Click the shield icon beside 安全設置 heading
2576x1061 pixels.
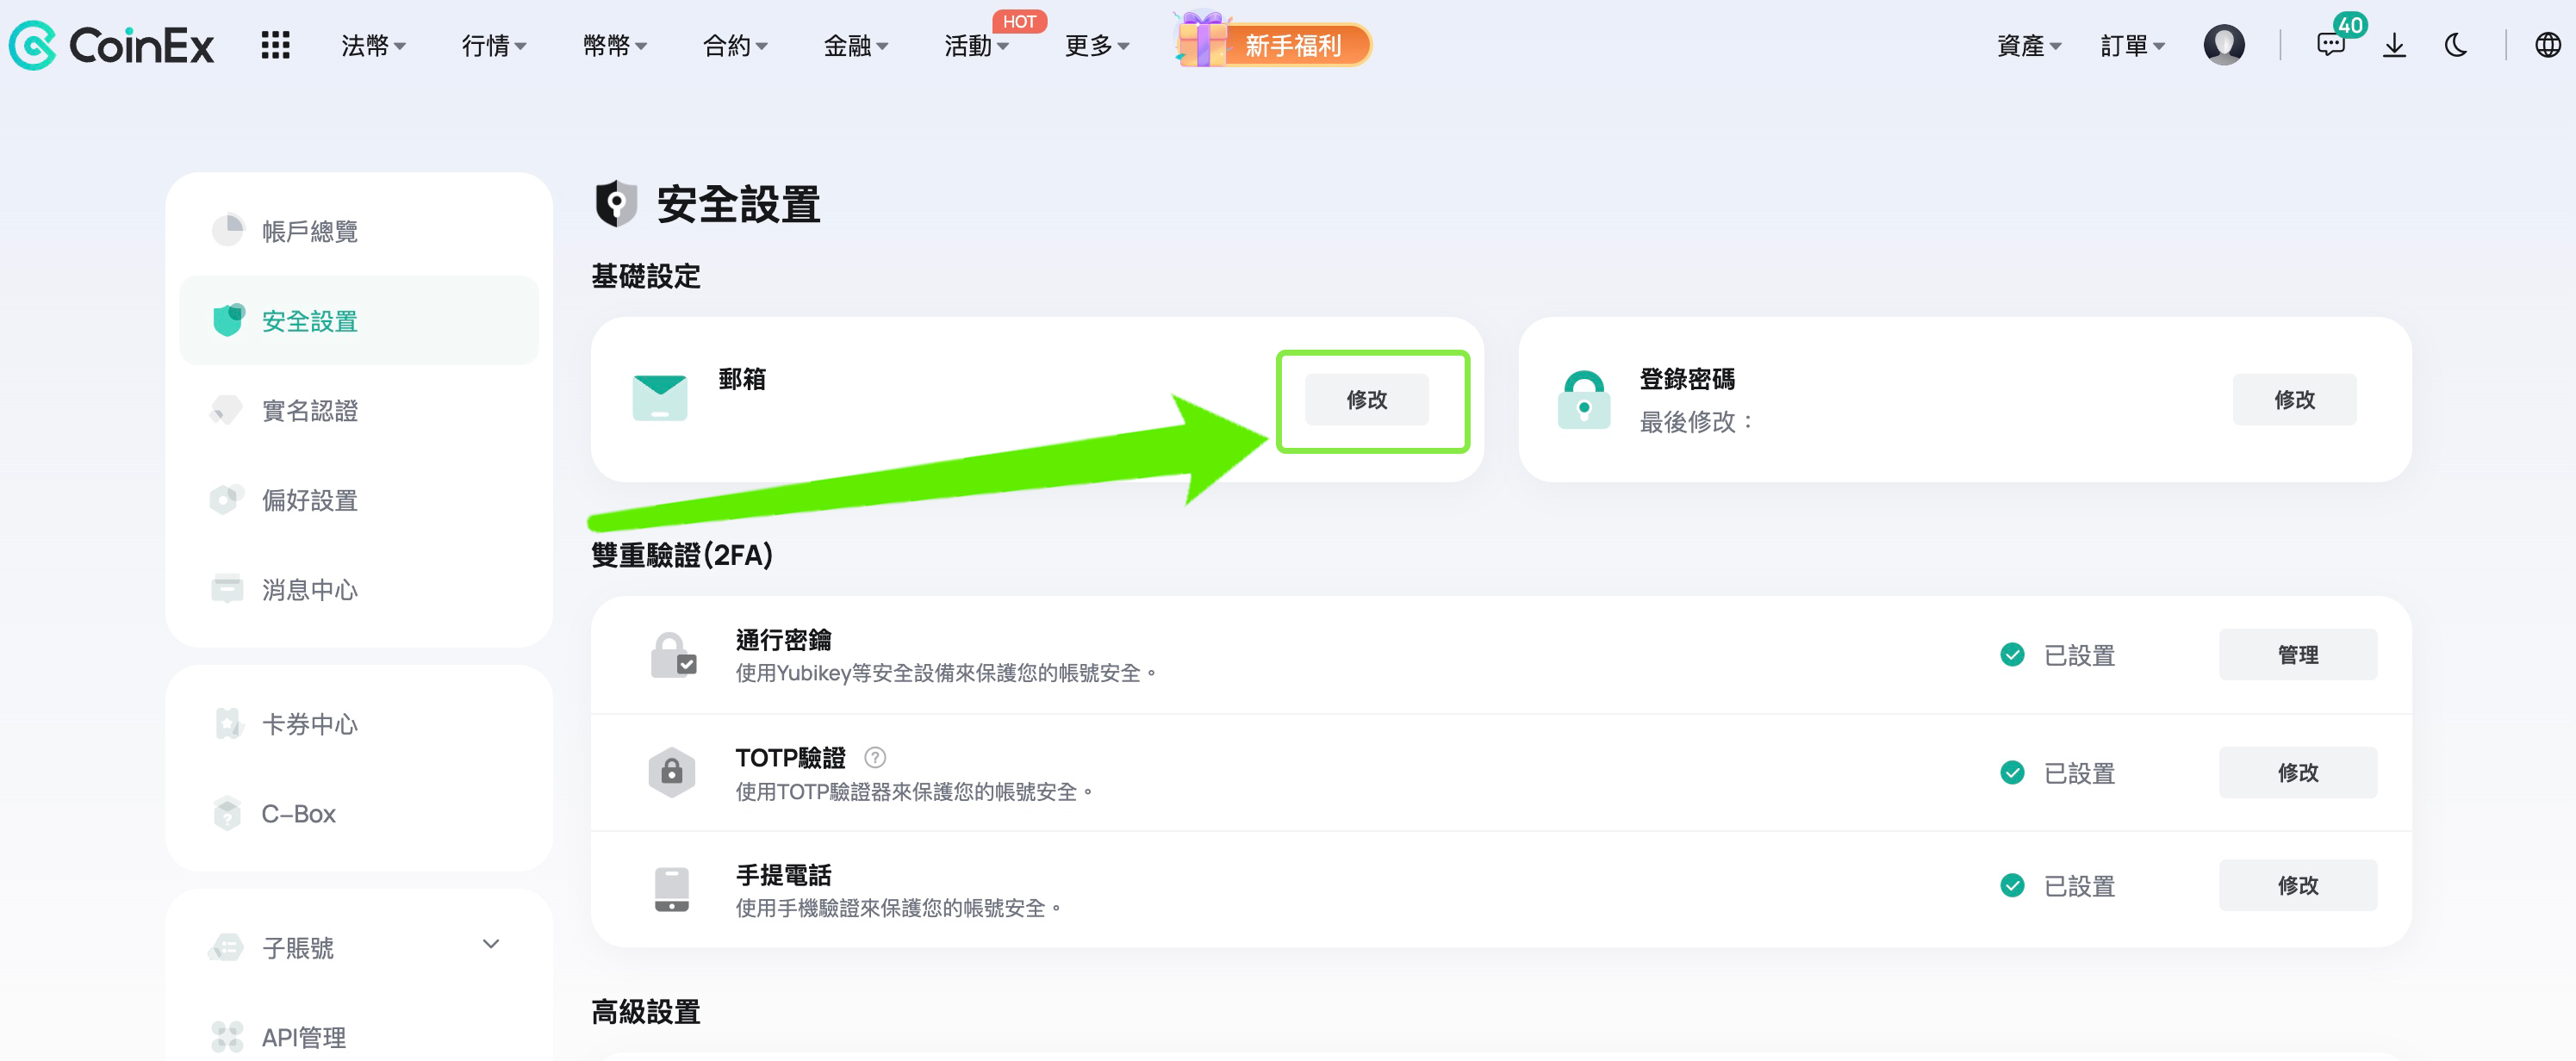coord(616,204)
